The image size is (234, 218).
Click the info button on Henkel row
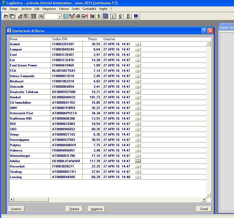coord(138,97)
